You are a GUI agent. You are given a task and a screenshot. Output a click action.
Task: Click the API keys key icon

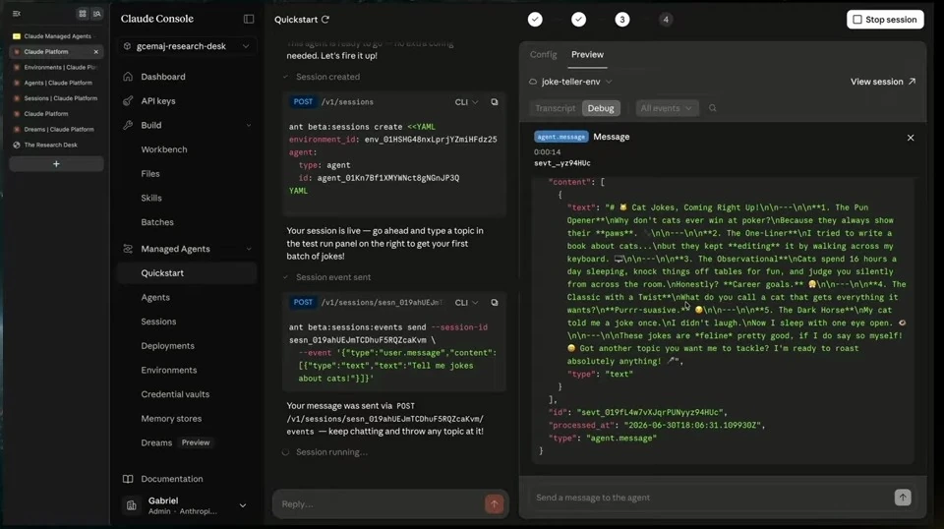click(128, 101)
